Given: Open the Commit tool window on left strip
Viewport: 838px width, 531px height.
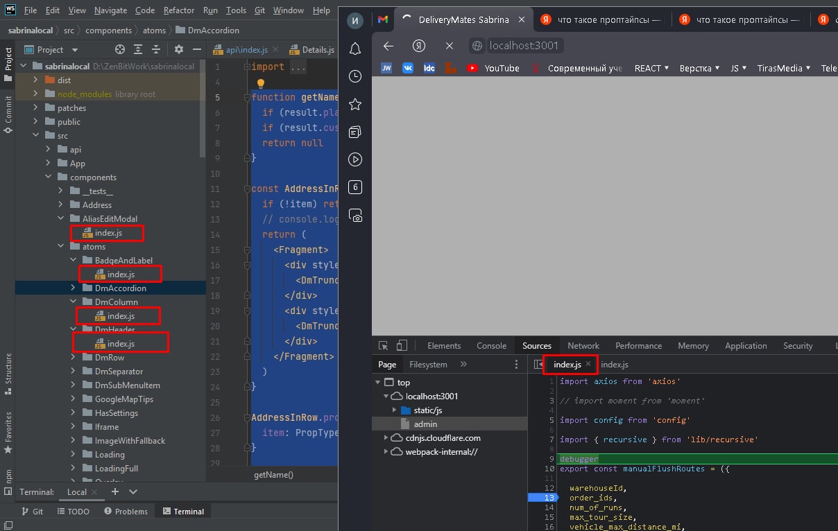Looking at the screenshot, I should coord(8,114).
